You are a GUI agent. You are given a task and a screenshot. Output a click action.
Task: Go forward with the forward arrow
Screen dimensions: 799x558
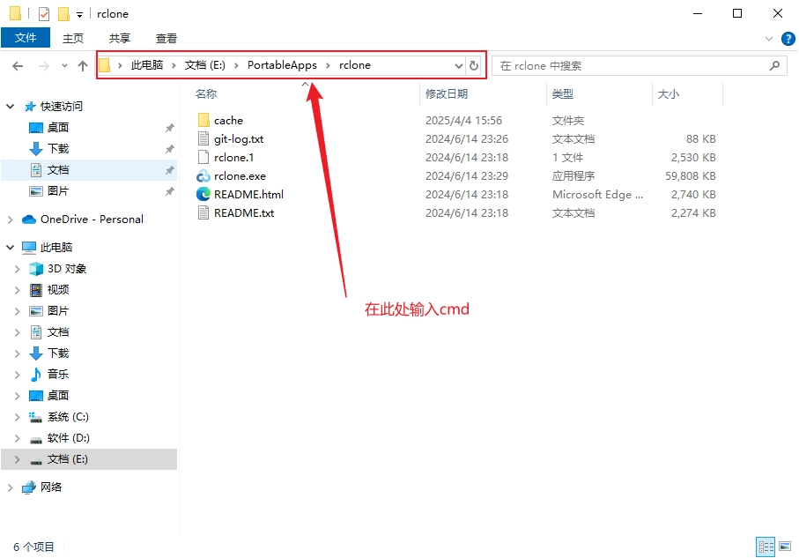[x=44, y=66]
